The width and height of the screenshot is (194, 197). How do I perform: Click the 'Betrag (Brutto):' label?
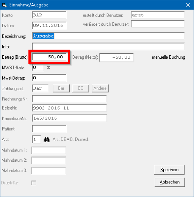(15, 57)
